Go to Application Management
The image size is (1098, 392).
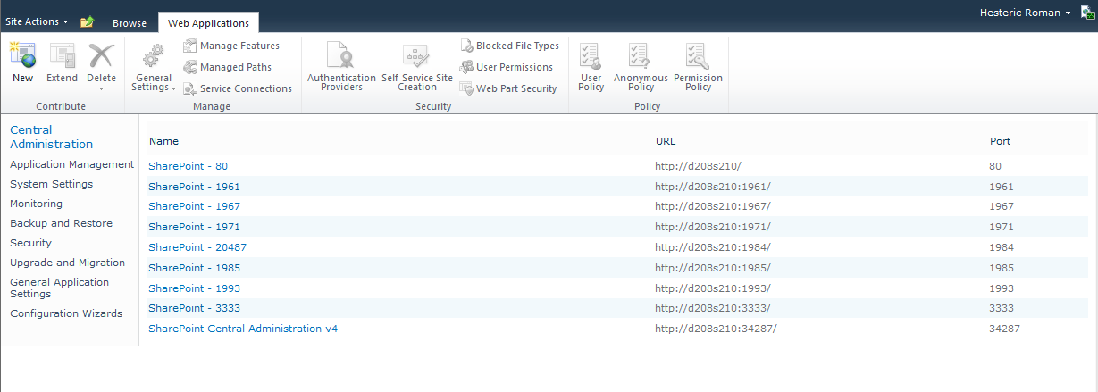71,164
